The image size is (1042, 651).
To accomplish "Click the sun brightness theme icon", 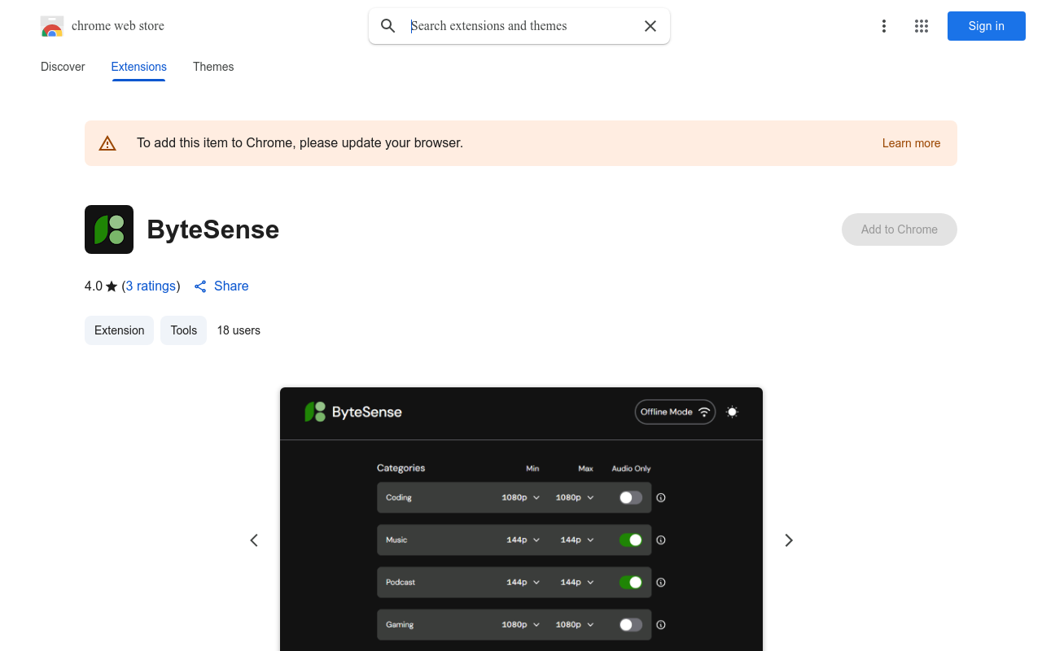I will point(732,412).
